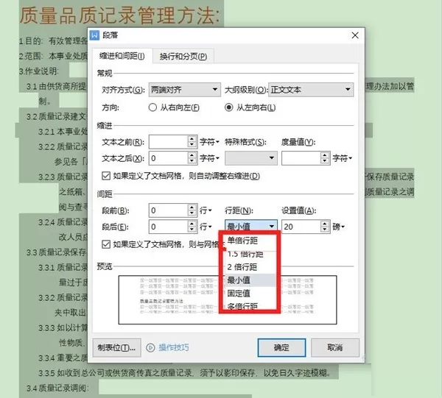This screenshot has height=398, width=442.
Task: Click the 制表位(T)... button
Action: (x=116, y=348)
